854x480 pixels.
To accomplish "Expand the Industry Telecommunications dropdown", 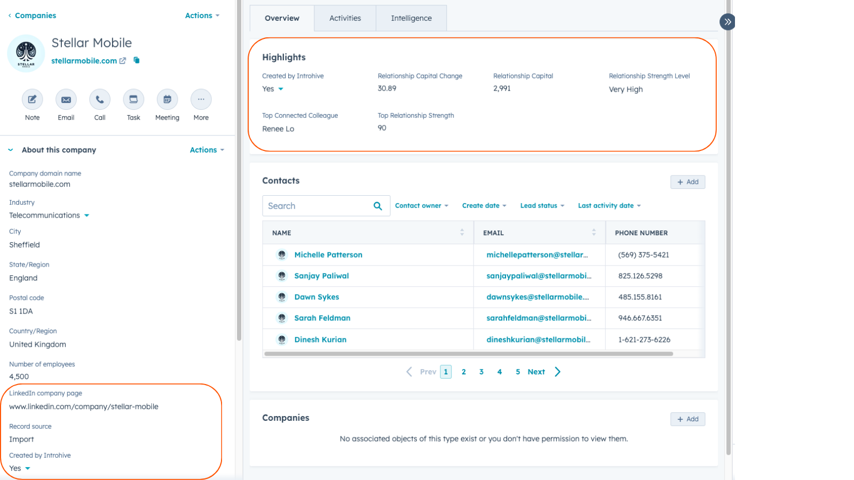I will tap(86, 215).
